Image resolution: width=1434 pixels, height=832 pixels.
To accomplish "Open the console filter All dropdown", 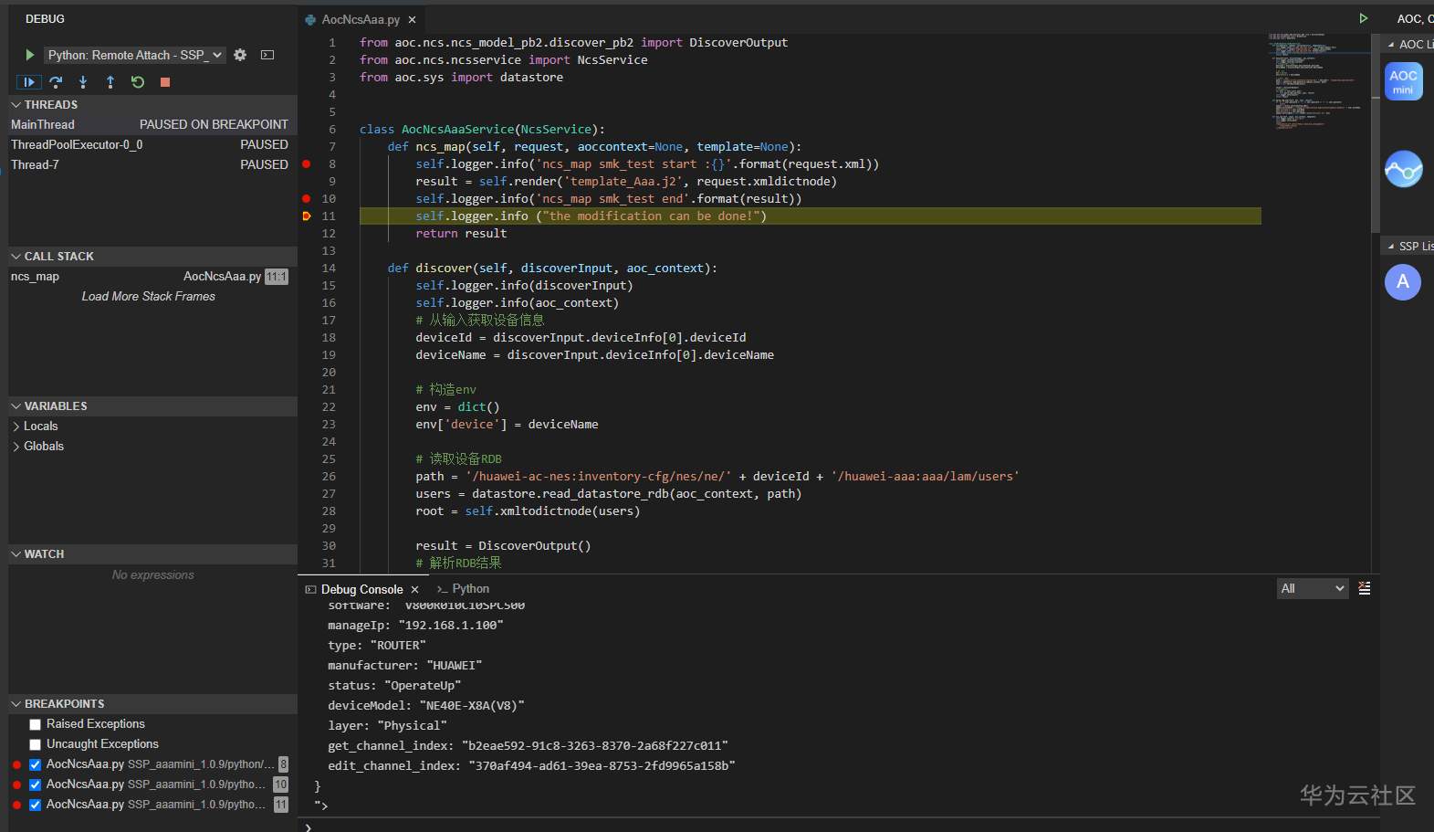I will click(1313, 588).
